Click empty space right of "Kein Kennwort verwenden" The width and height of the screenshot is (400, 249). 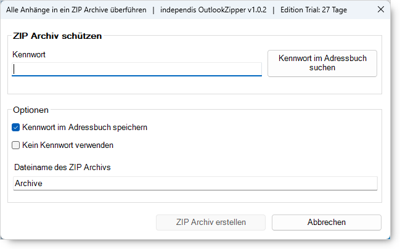tap(247, 145)
